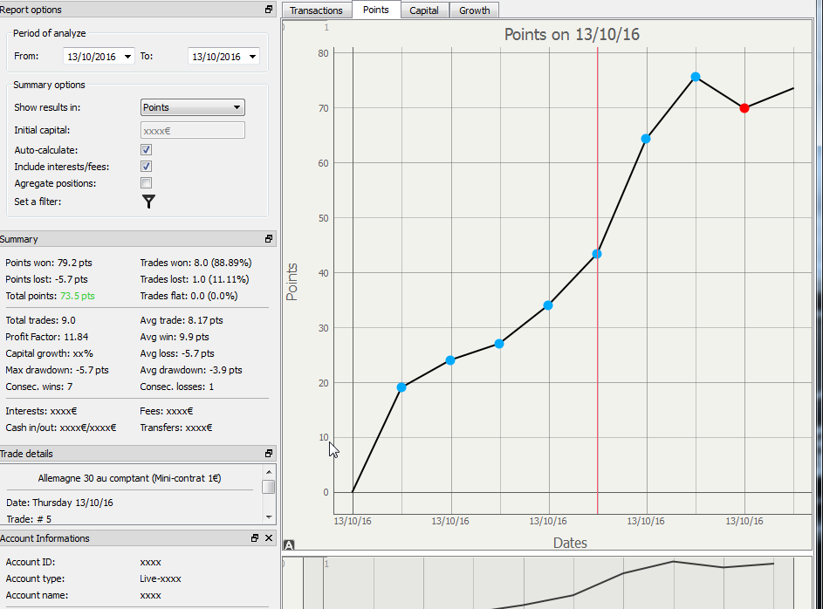Screen dimensions: 823x609
Task: Select the blue point near 24 points
Action: click(450, 360)
